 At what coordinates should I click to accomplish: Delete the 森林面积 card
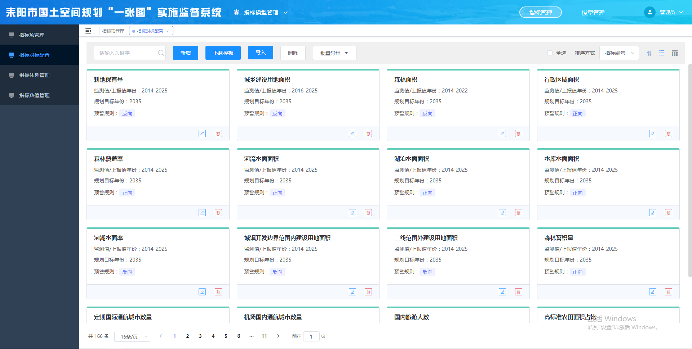point(519,133)
